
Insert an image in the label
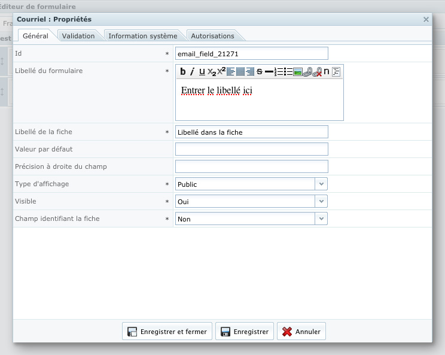click(x=298, y=72)
